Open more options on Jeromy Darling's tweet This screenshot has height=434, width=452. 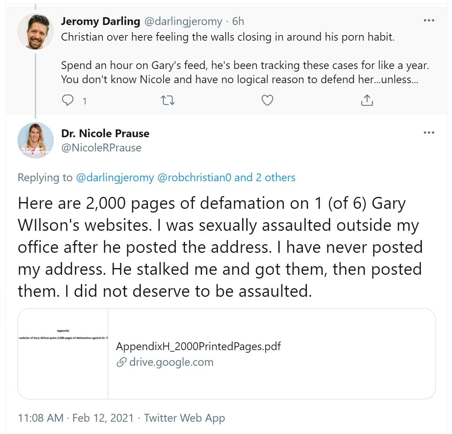[429, 21]
